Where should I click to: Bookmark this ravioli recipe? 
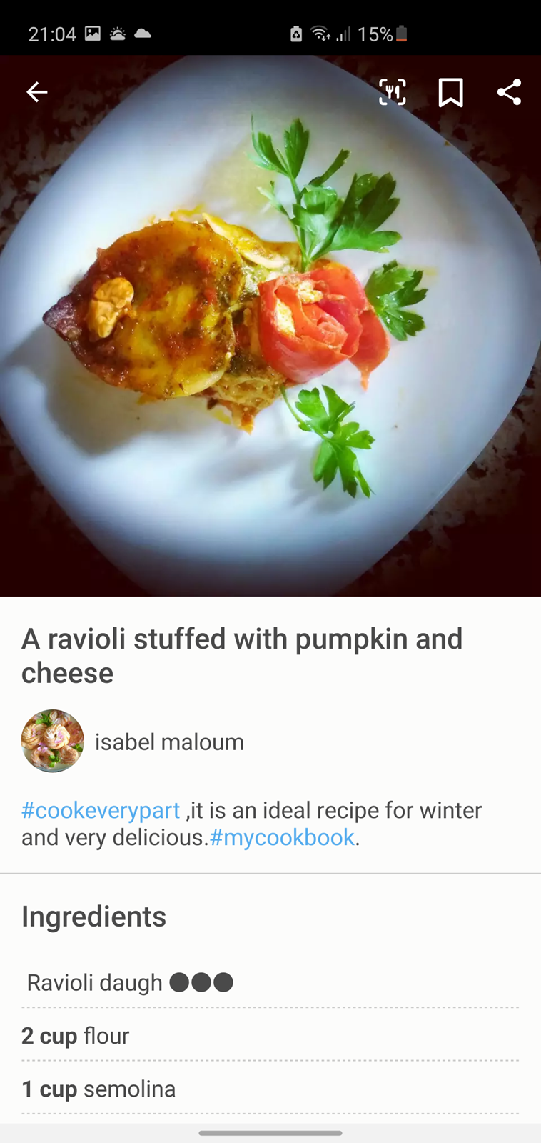point(450,93)
